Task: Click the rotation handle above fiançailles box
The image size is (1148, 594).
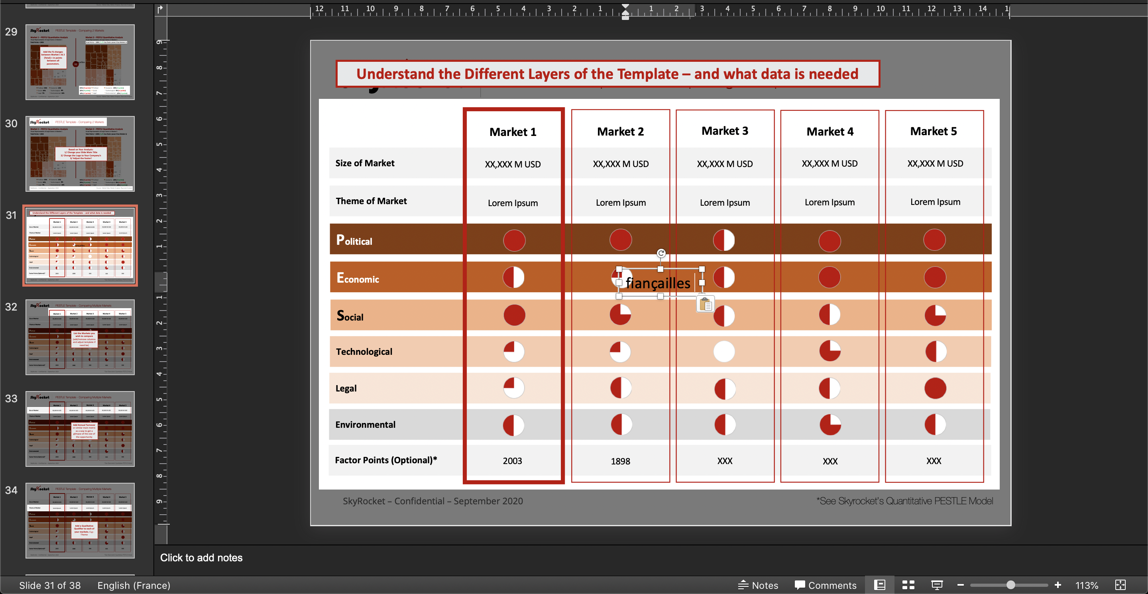Action: click(661, 253)
